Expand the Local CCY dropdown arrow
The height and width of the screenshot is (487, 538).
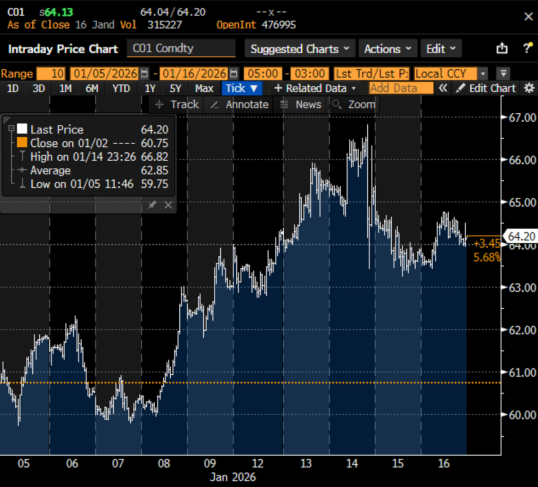tap(483, 74)
